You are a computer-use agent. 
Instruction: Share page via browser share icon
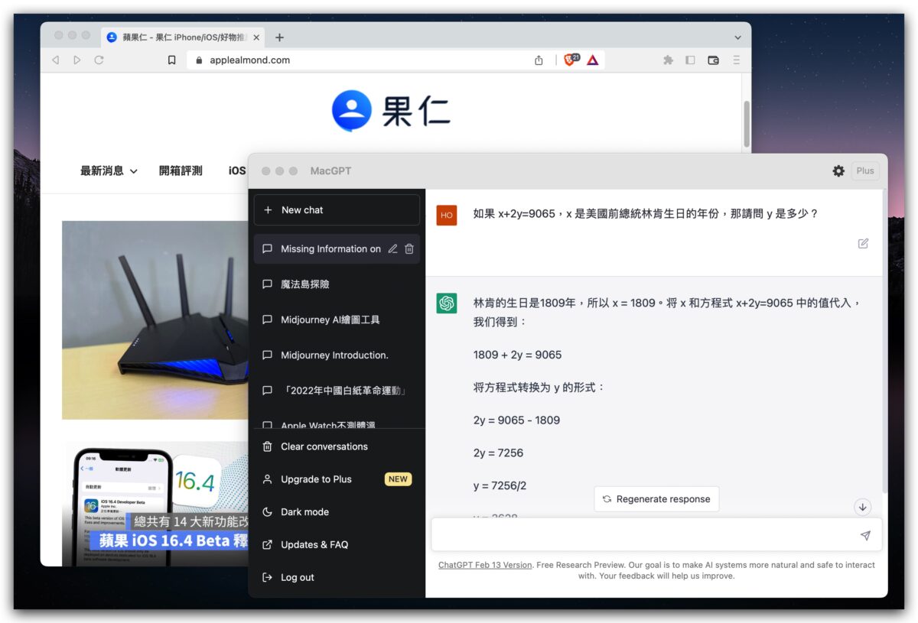pos(539,60)
